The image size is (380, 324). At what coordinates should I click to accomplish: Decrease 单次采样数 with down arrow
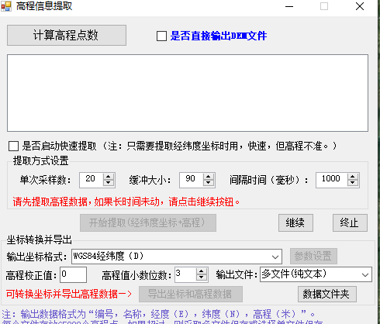coord(109,183)
